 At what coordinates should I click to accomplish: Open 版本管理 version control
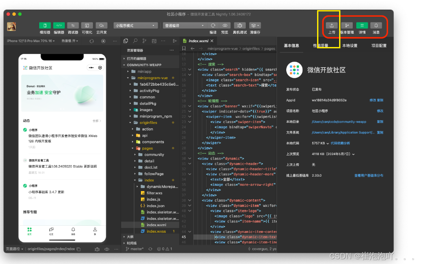pos(347,25)
